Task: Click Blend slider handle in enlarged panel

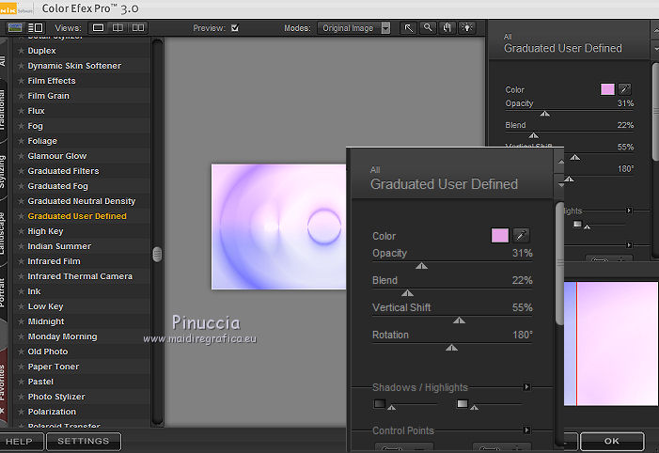Action: tap(407, 293)
